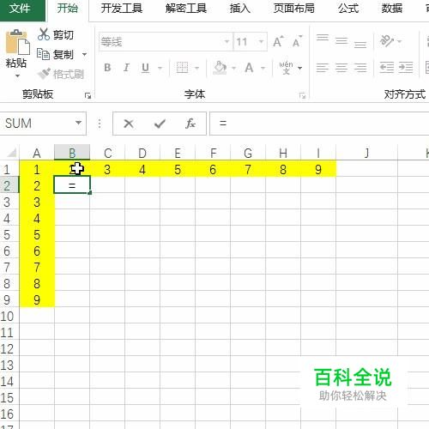
Task: Confirm formula entry with checkmark
Action: (x=160, y=124)
